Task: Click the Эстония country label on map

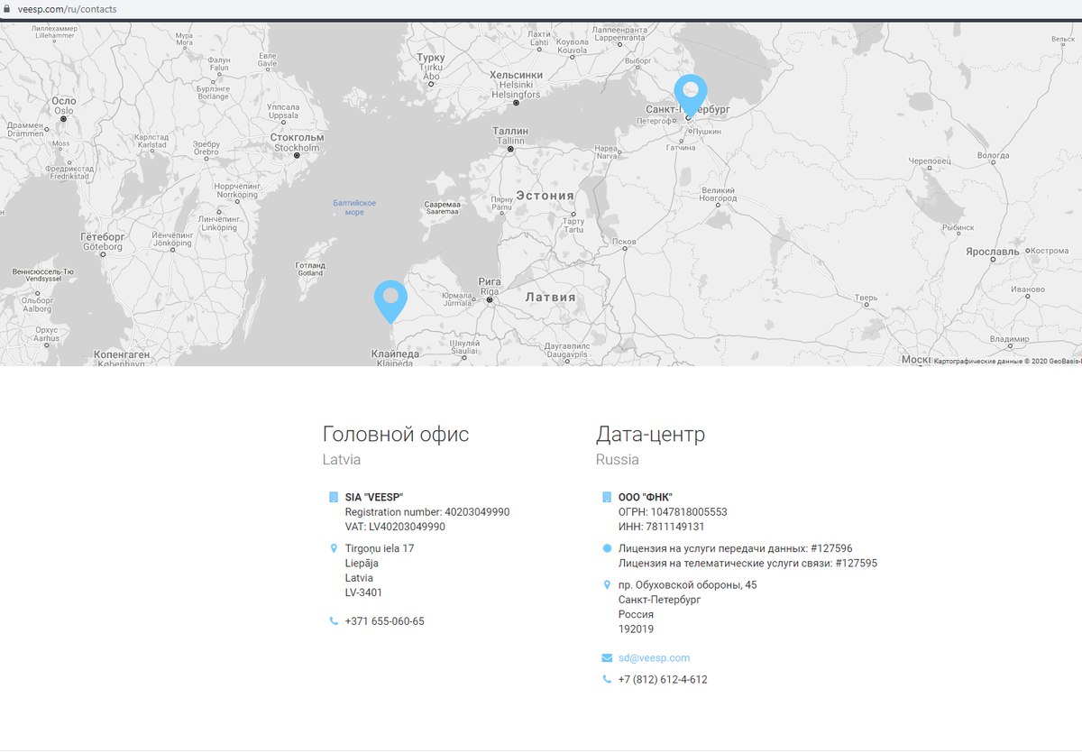Action: pos(545,196)
